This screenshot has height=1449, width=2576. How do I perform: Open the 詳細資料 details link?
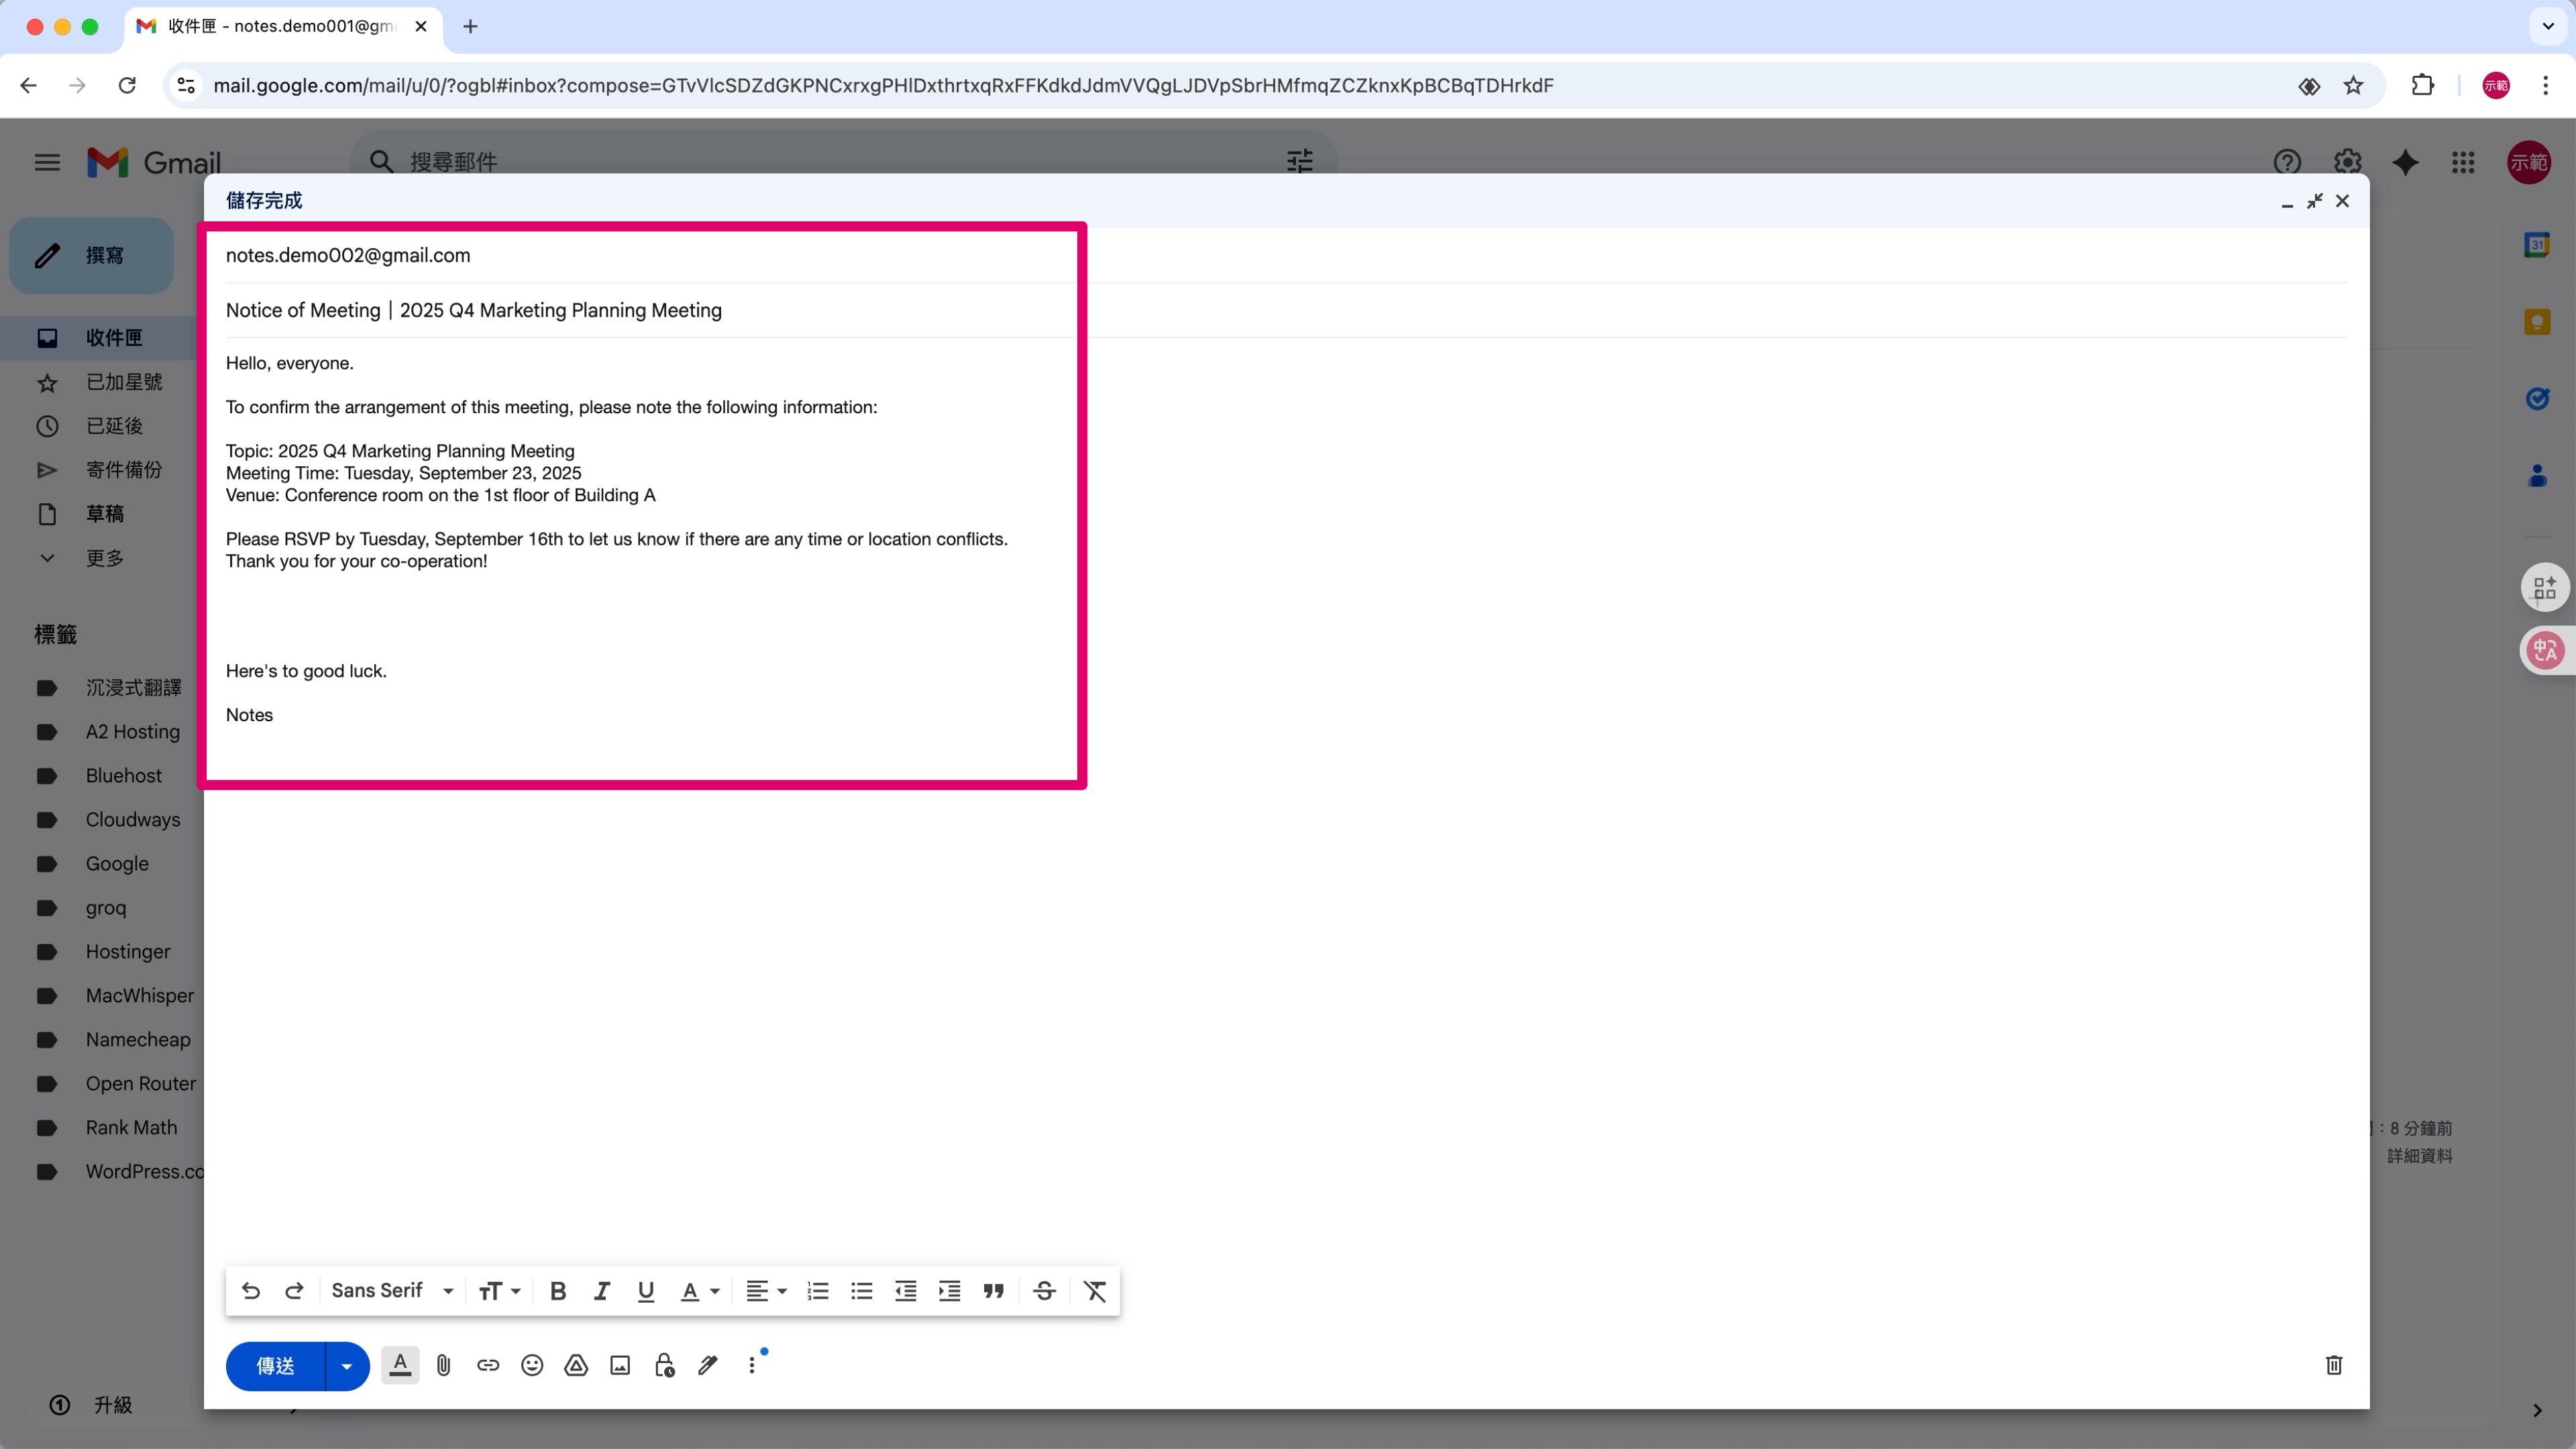tap(2419, 1156)
